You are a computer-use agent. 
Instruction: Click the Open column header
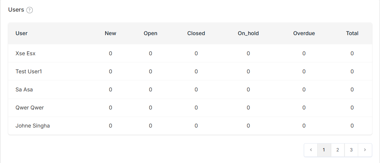pyautogui.click(x=151, y=33)
